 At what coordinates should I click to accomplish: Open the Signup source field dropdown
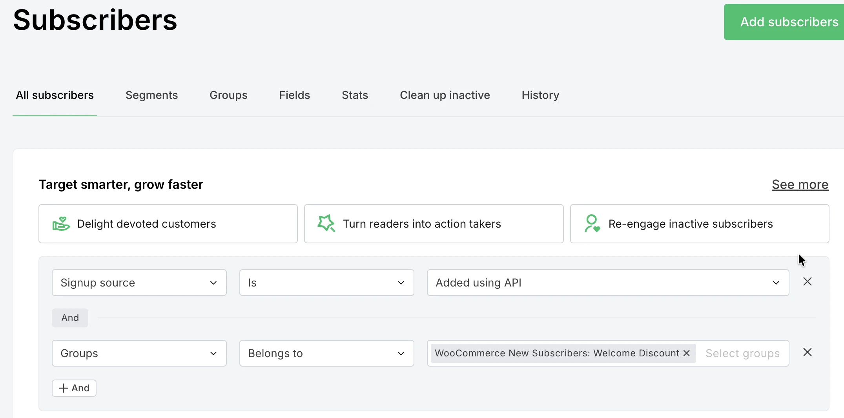(139, 283)
